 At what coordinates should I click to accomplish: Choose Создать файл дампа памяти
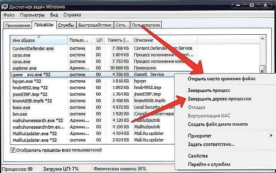[x=218, y=124]
